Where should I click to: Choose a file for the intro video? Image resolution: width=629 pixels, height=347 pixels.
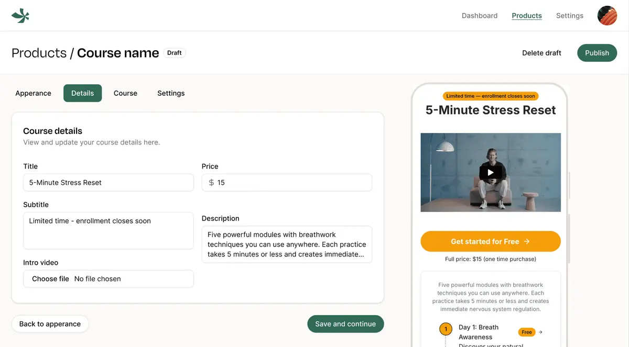49,278
